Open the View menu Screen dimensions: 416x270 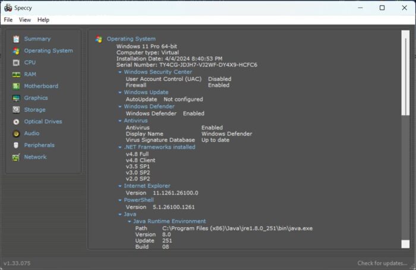coord(25,20)
